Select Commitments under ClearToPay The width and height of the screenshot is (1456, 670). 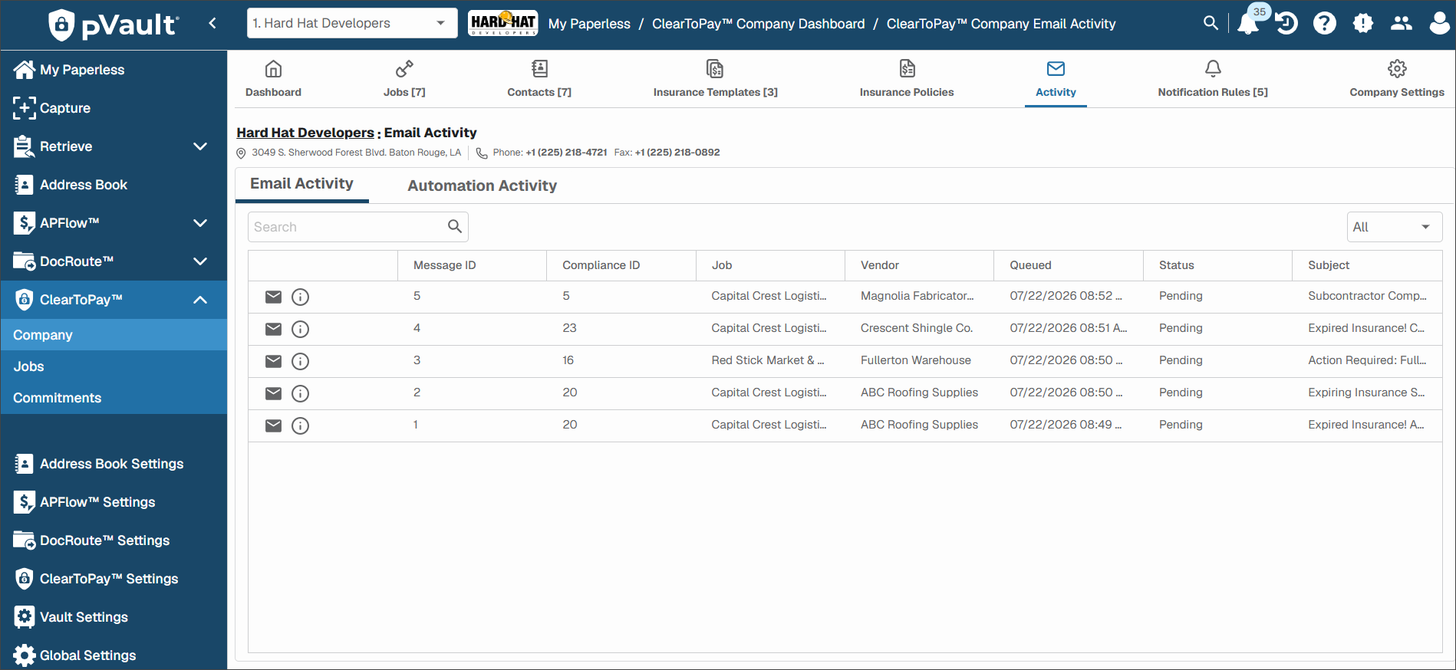pos(114,398)
